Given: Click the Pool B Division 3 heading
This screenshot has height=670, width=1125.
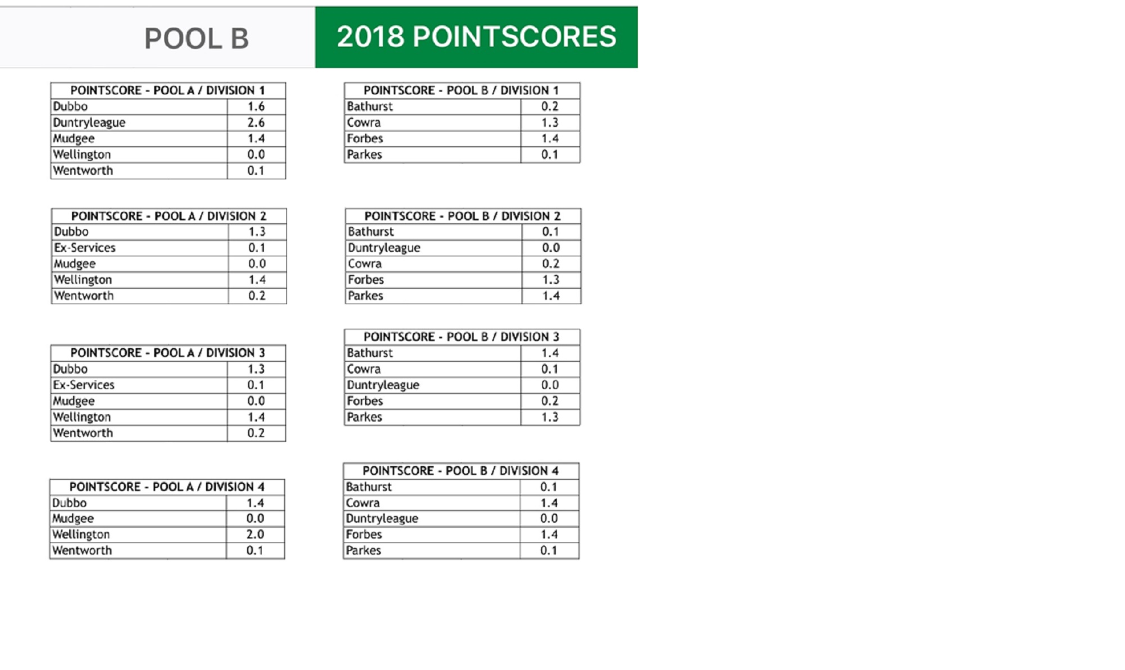Looking at the screenshot, I should coord(461,337).
